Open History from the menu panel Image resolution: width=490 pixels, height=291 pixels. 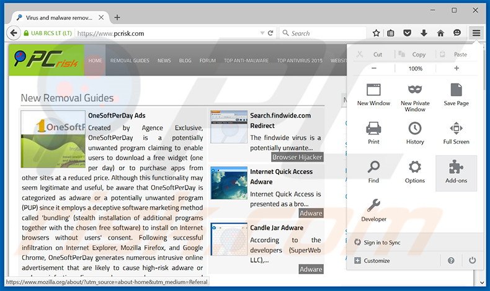415,134
